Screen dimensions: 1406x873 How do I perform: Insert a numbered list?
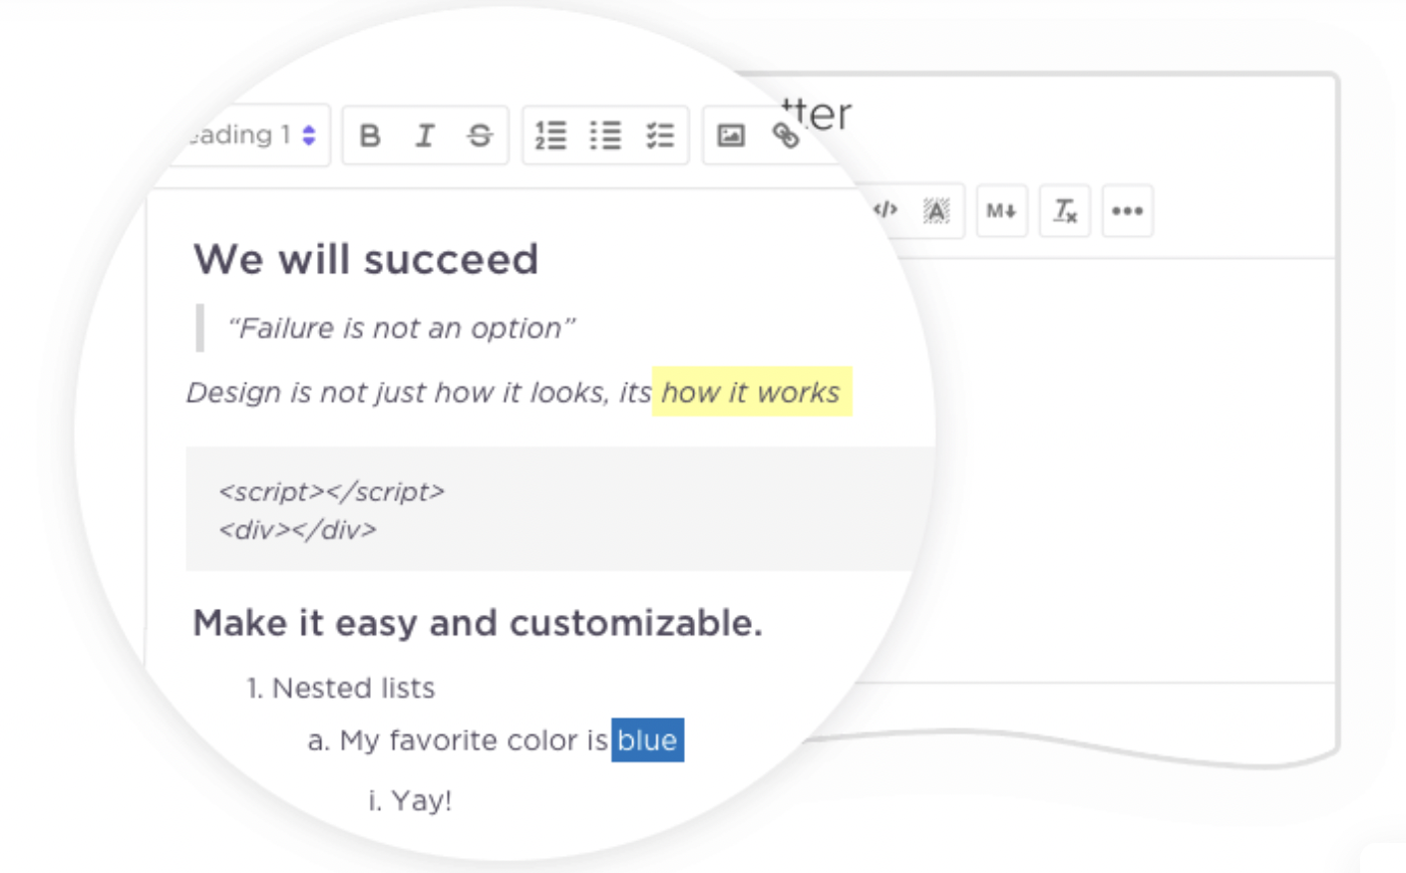point(550,136)
